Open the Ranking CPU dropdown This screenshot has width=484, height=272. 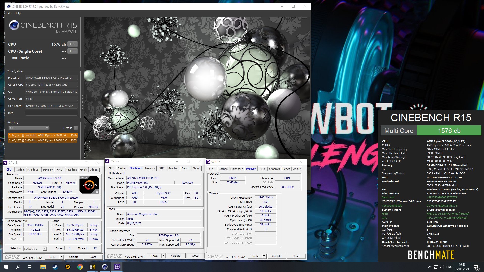[x=29, y=128]
